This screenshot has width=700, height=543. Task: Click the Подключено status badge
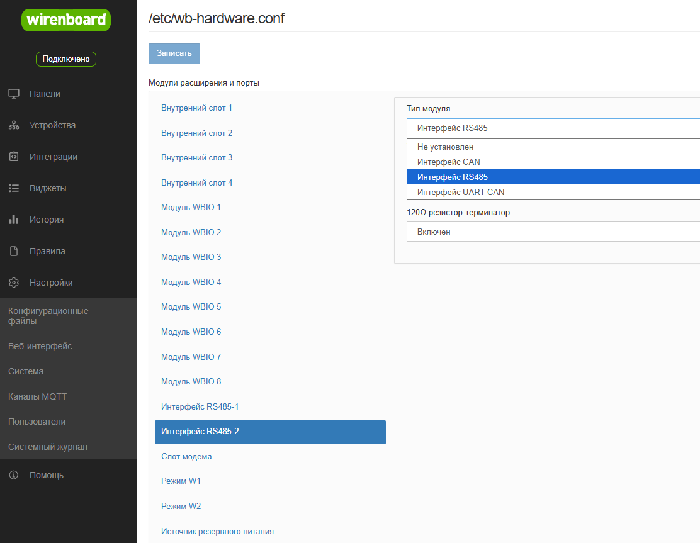click(66, 59)
